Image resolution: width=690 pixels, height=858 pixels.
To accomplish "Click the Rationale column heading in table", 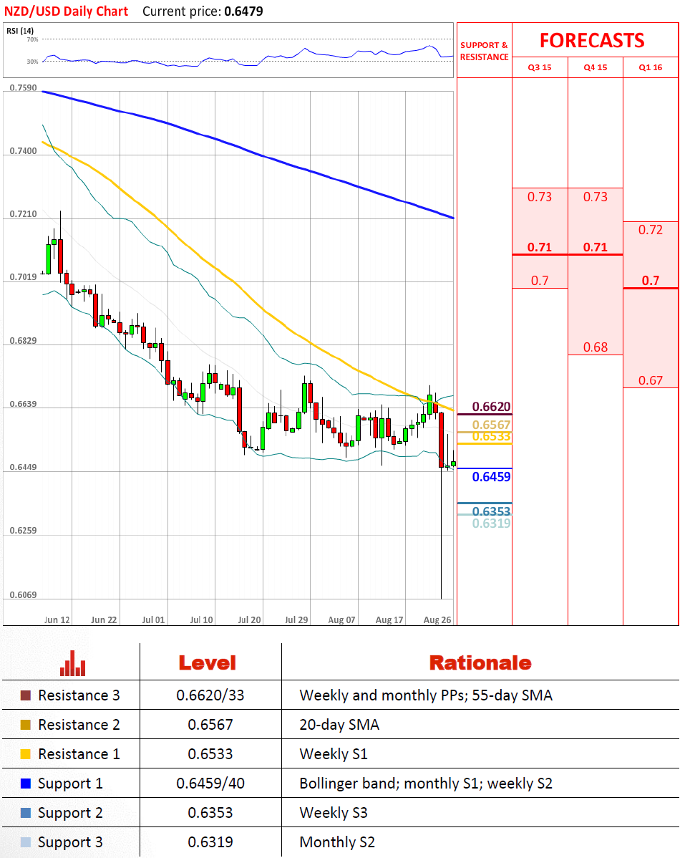I will click(x=480, y=663).
